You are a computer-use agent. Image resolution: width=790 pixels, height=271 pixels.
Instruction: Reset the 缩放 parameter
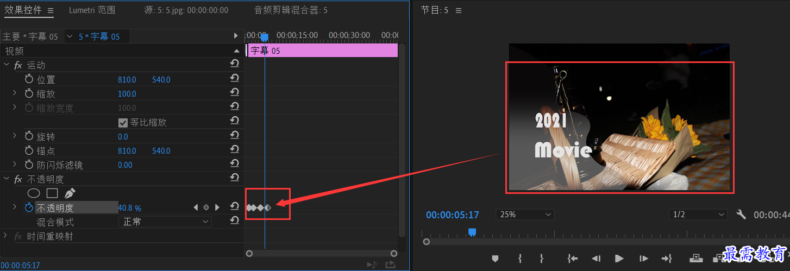point(235,93)
